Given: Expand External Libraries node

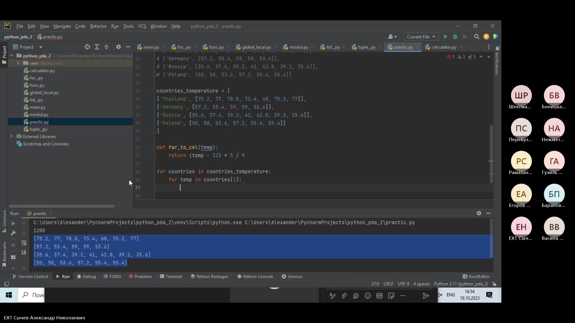Looking at the screenshot, I should click(x=12, y=136).
